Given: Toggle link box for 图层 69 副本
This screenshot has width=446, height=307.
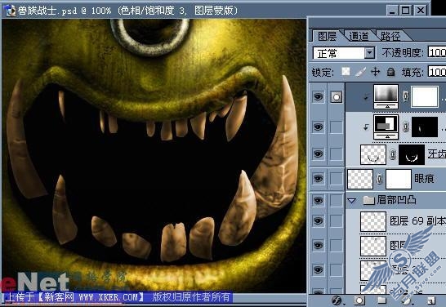Looking at the screenshot, I should [x=337, y=221].
